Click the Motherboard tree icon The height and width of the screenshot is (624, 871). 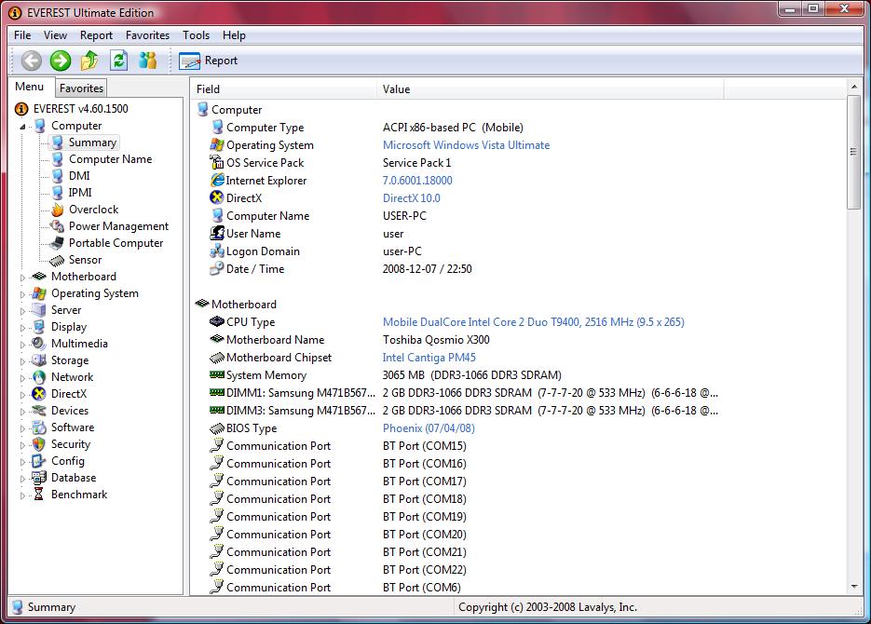pos(39,276)
